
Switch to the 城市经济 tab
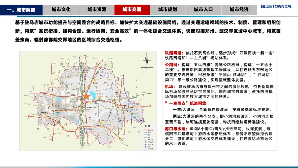pyautogui.click(x=239, y=10)
